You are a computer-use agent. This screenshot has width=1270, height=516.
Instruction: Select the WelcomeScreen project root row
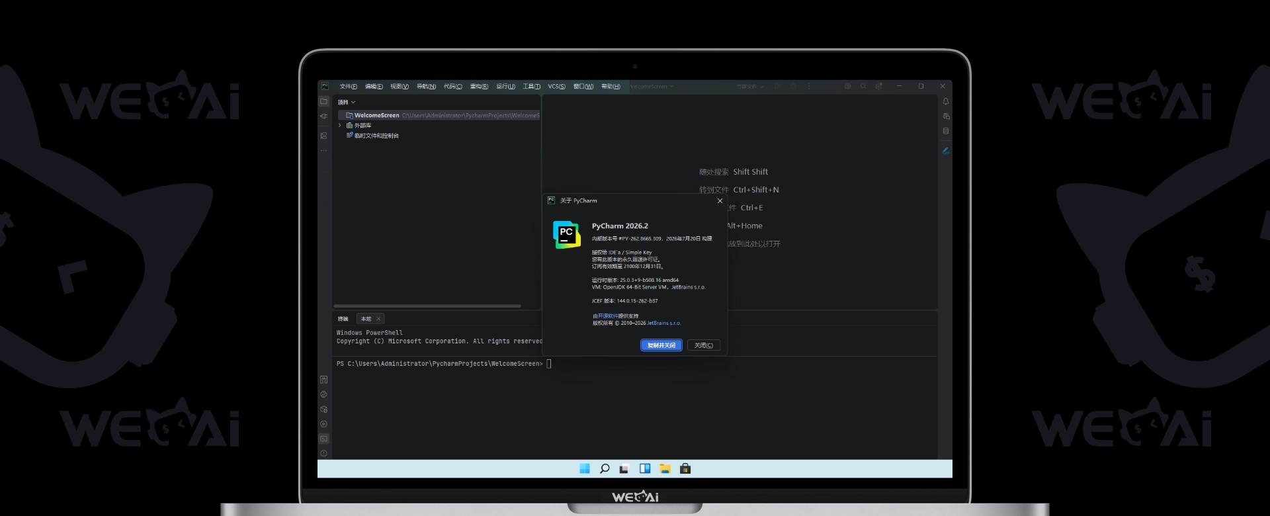[439, 115]
